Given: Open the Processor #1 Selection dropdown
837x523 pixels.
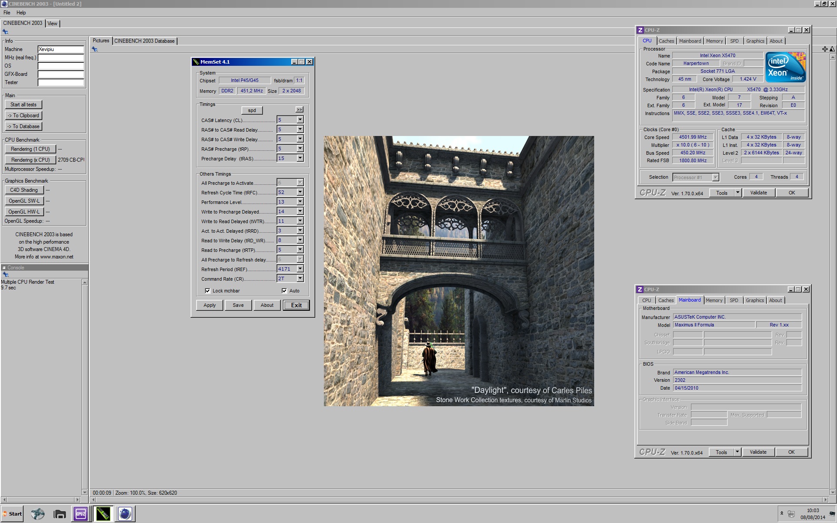Looking at the screenshot, I should pyautogui.click(x=715, y=177).
